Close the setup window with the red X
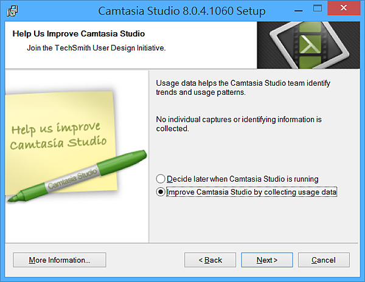 click(x=344, y=8)
